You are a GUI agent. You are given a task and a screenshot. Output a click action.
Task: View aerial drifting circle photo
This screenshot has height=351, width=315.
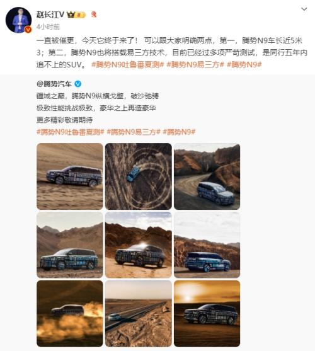pos(139,176)
